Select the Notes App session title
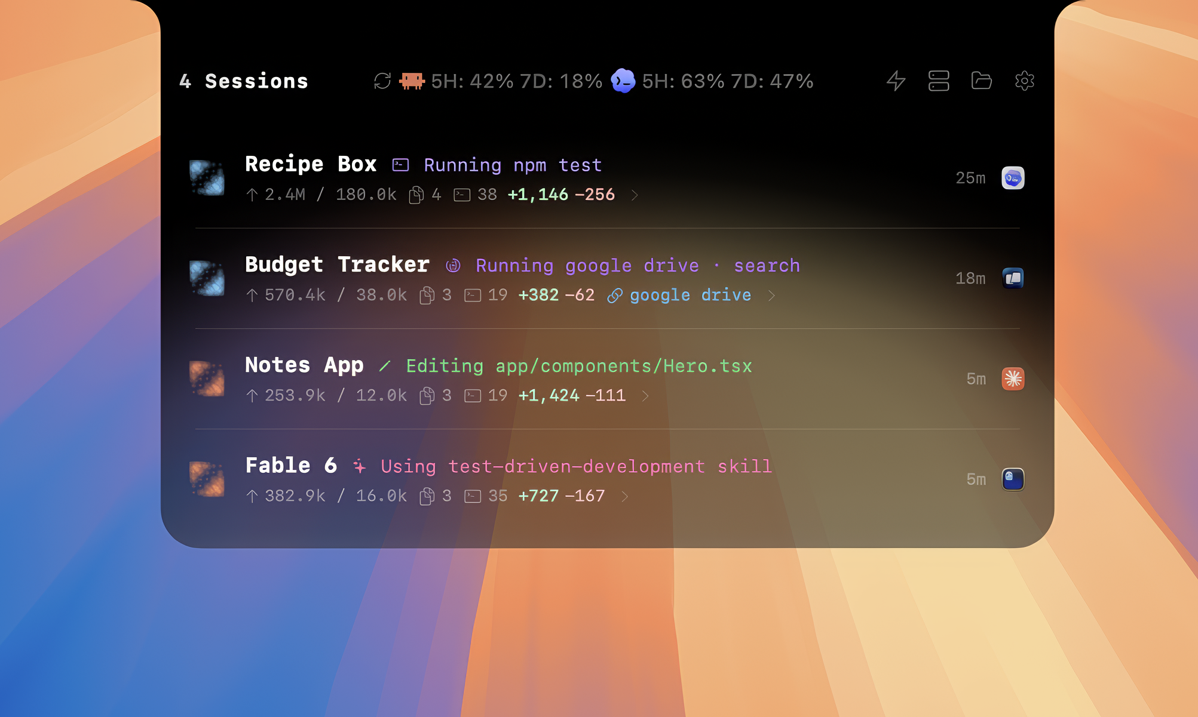 click(304, 365)
